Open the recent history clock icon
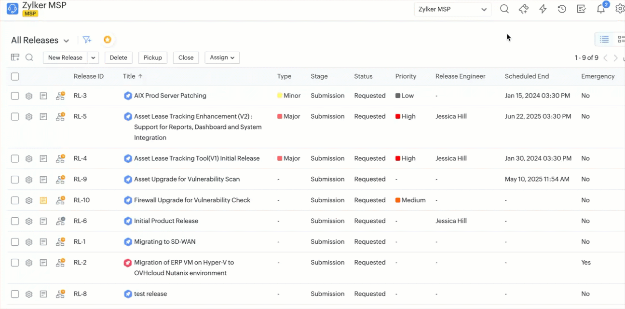Viewport: 625px width, 309px height. [x=562, y=9]
